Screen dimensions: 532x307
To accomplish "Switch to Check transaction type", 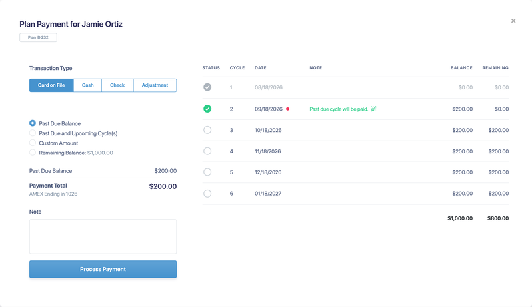I will (x=117, y=85).
